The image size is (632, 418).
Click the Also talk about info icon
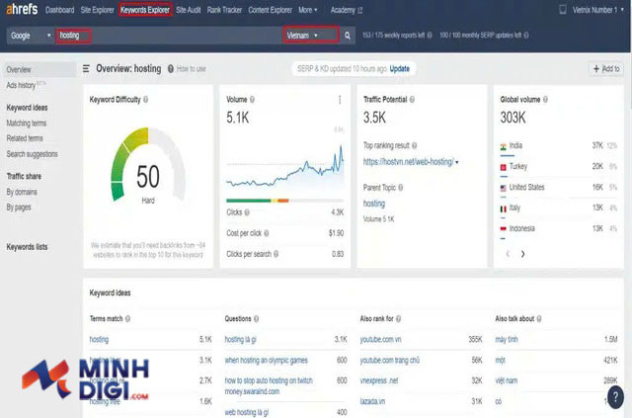click(539, 319)
